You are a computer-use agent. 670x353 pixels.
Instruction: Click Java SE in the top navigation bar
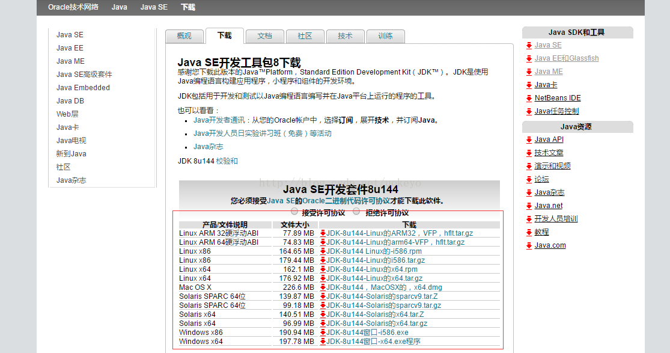click(153, 7)
